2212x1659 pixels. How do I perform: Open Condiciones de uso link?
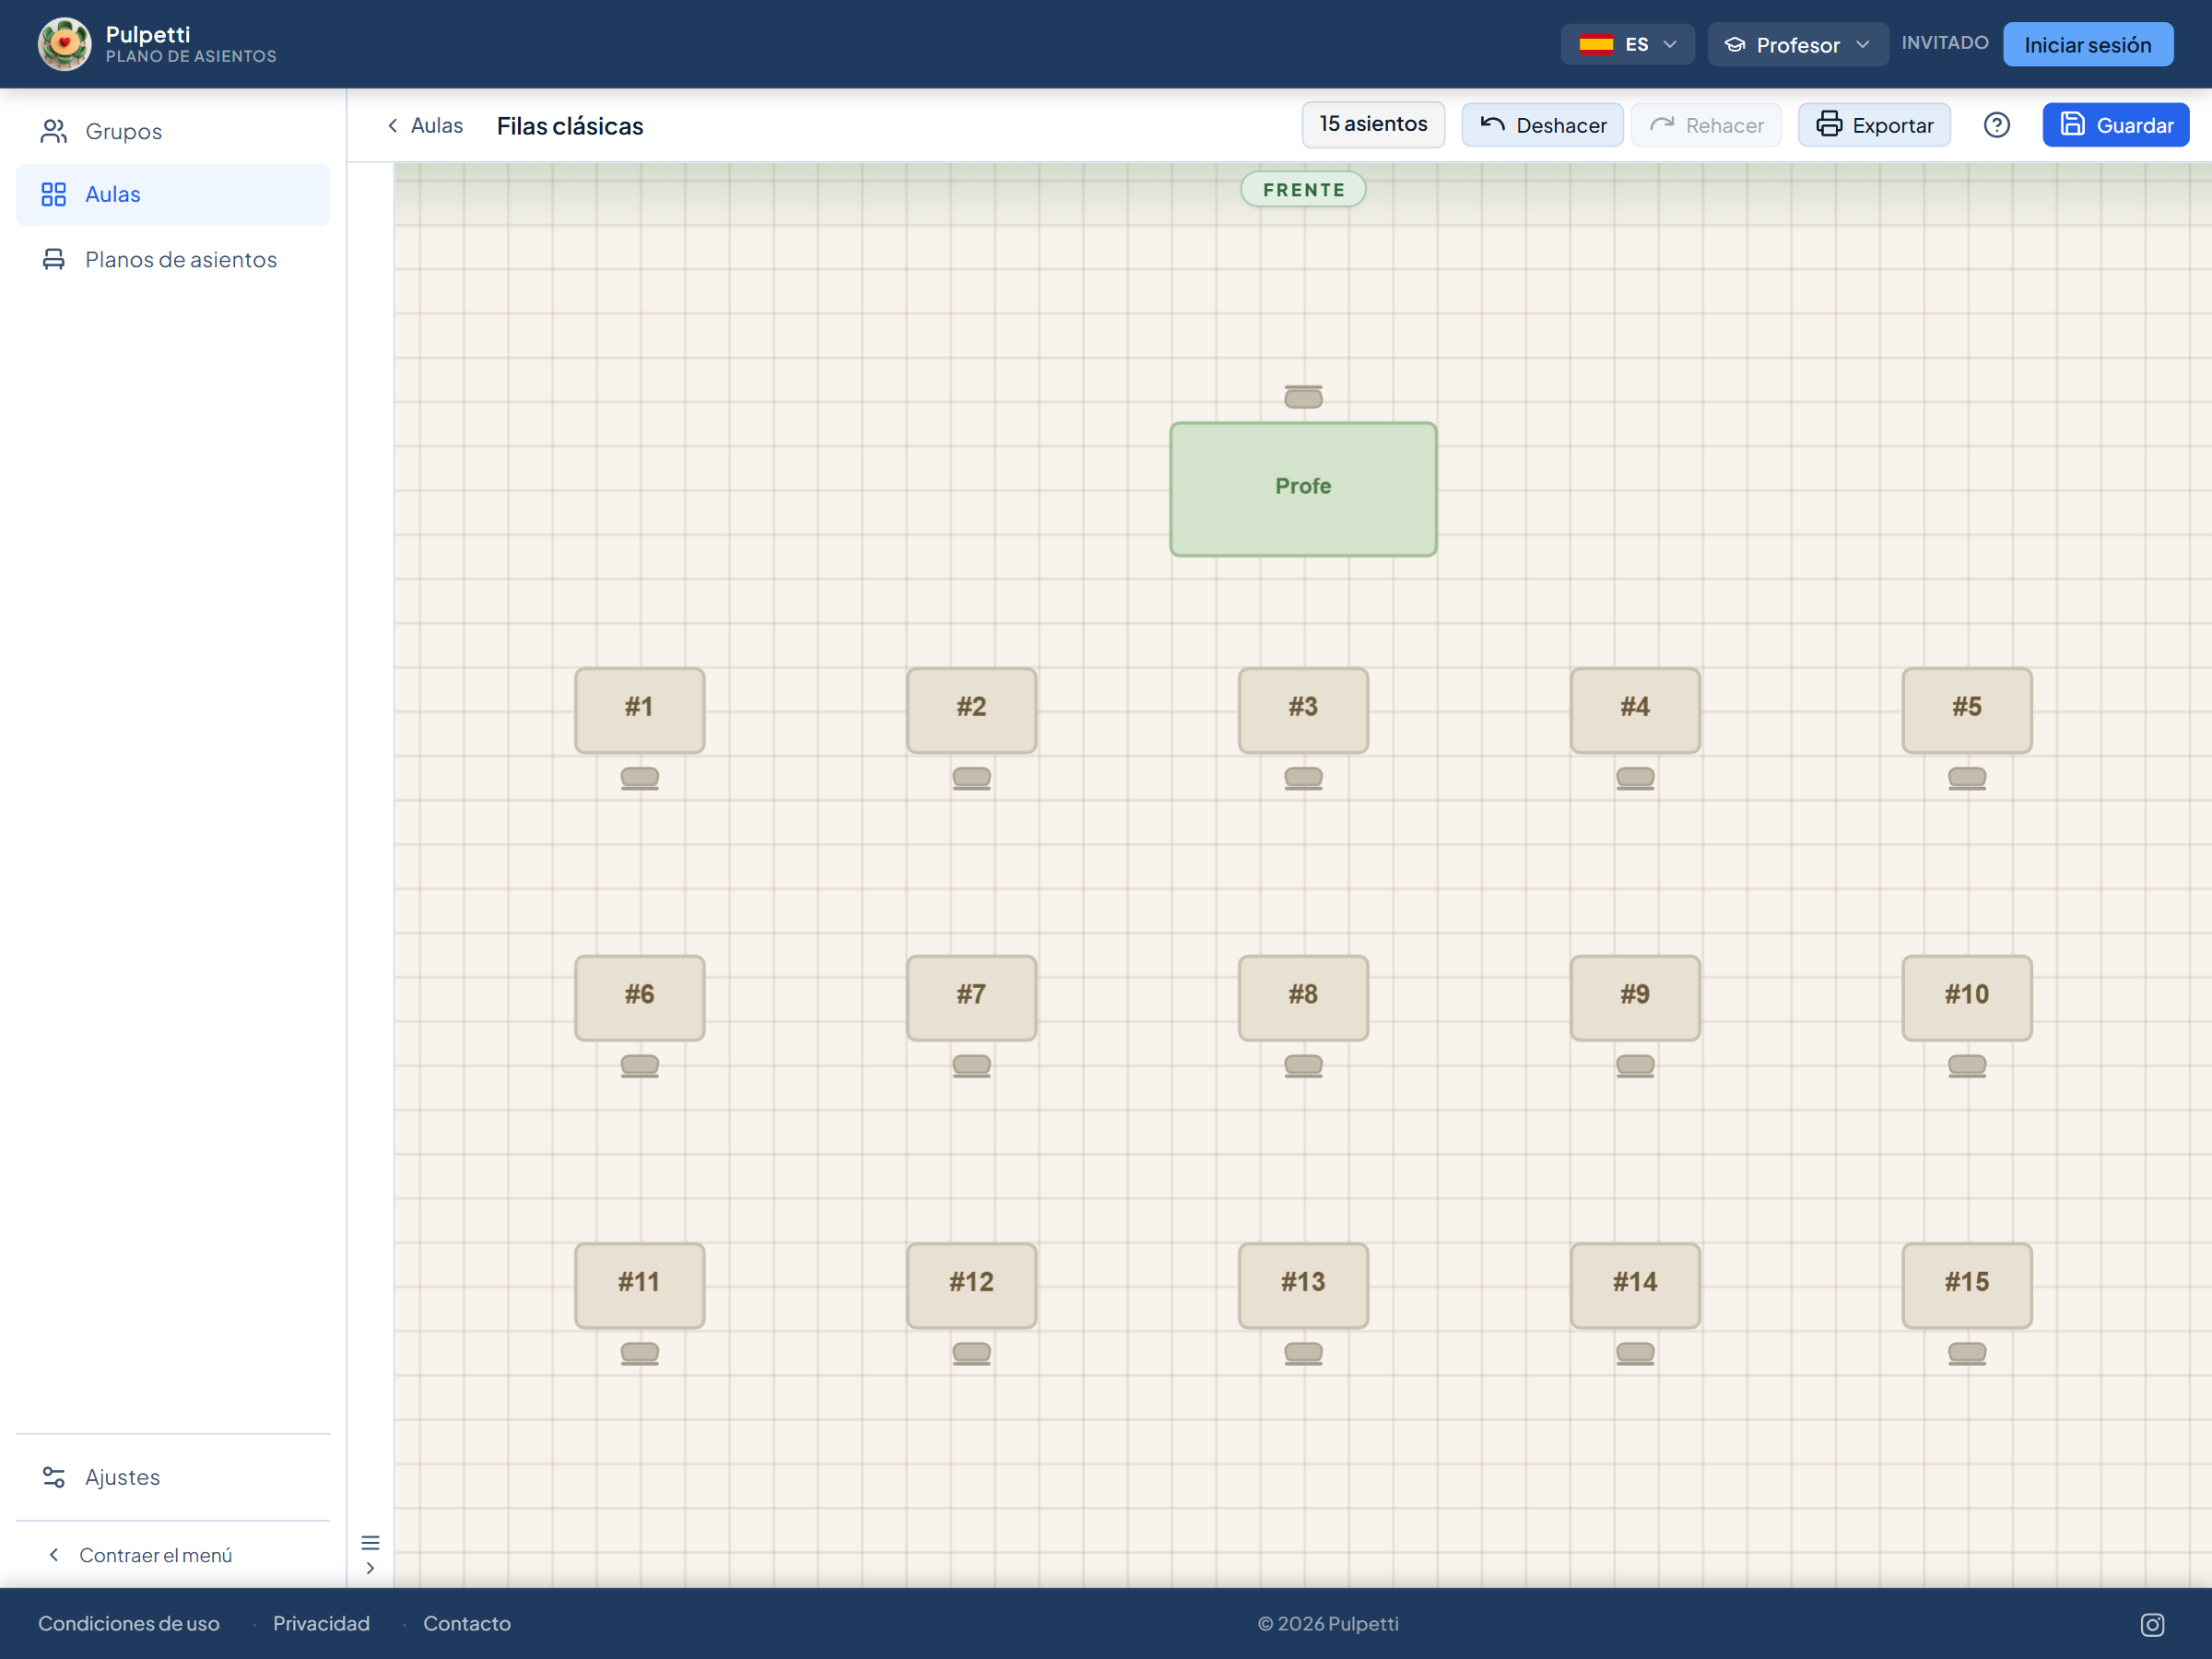tap(129, 1624)
